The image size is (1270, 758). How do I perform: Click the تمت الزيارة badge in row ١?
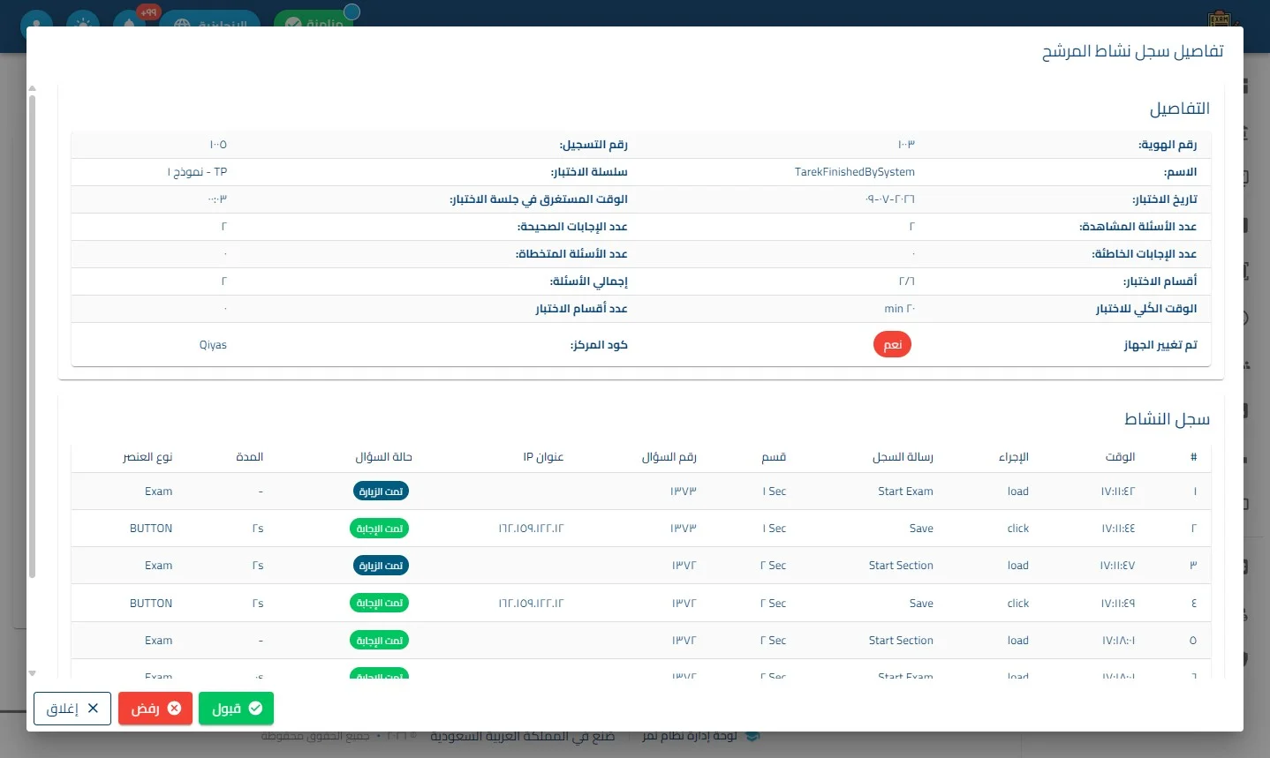pyautogui.click(x=381, y=492)
